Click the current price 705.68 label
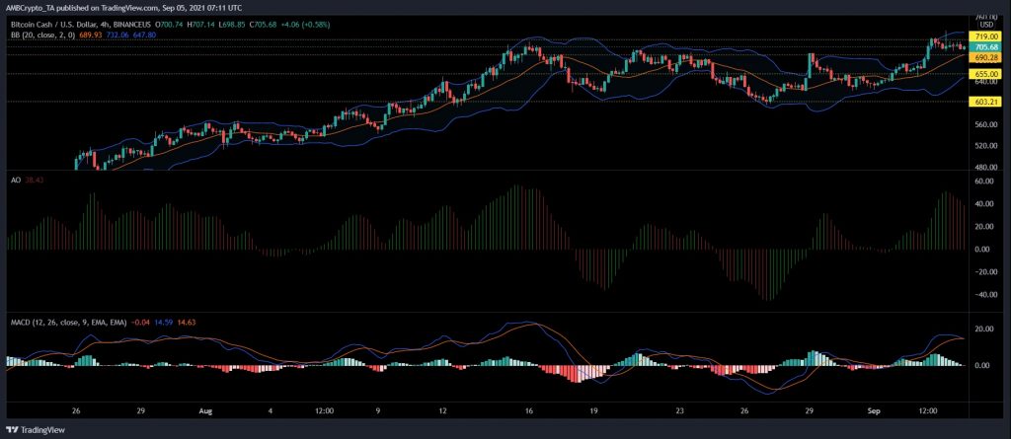The height and width of the screenshot is (439, 1011). point(986,46)
